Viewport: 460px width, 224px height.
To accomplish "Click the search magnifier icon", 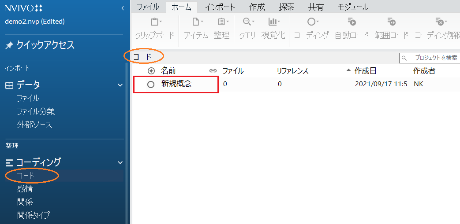I will [x=404, y=58].
